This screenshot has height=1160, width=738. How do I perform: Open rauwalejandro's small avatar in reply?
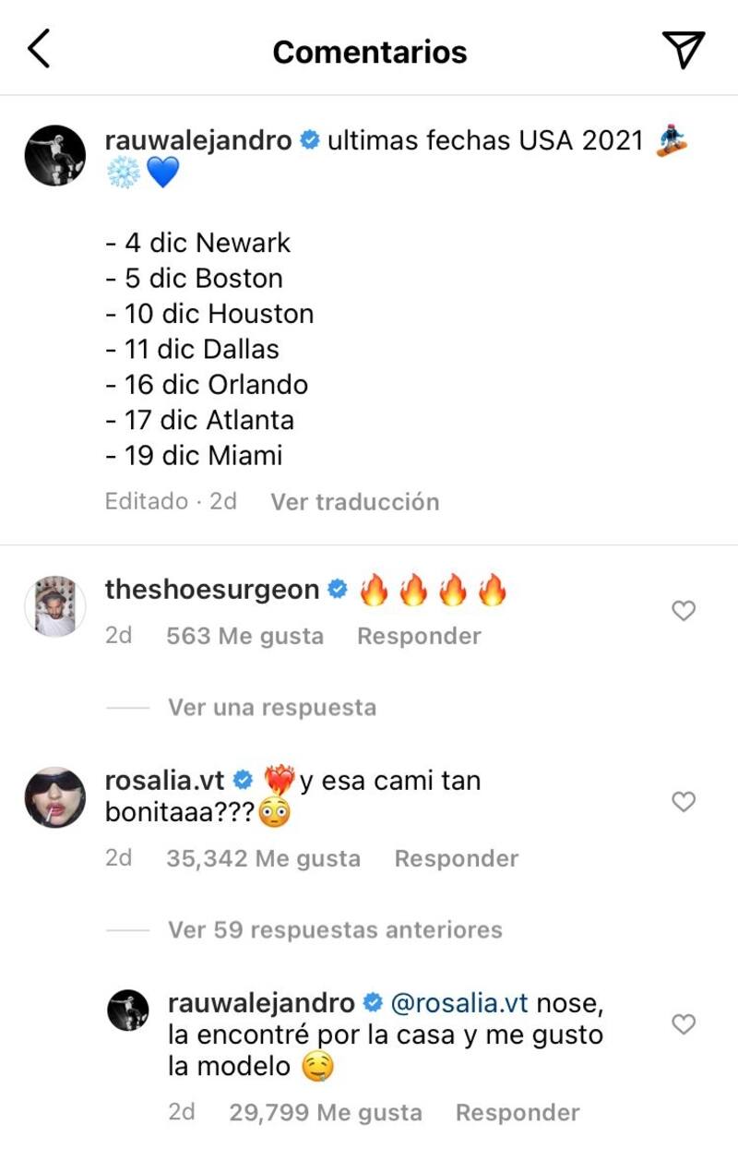tap(128, 1011)
